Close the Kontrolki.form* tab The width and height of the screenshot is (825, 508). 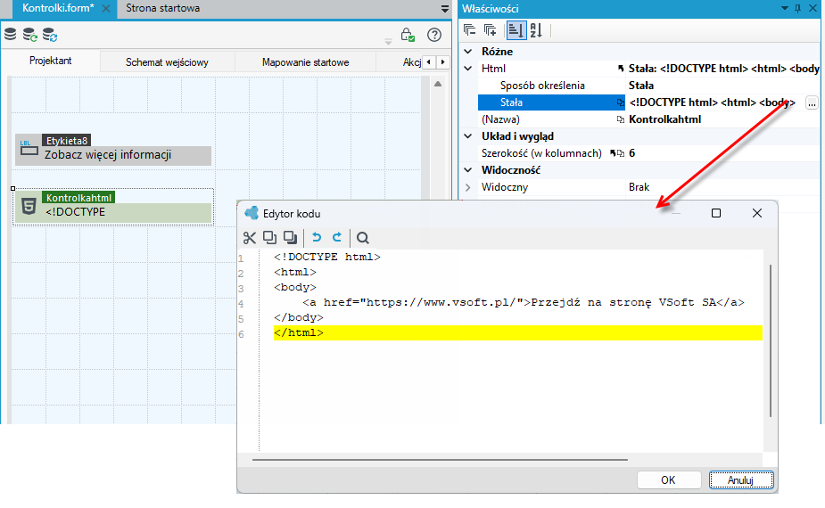106,8
